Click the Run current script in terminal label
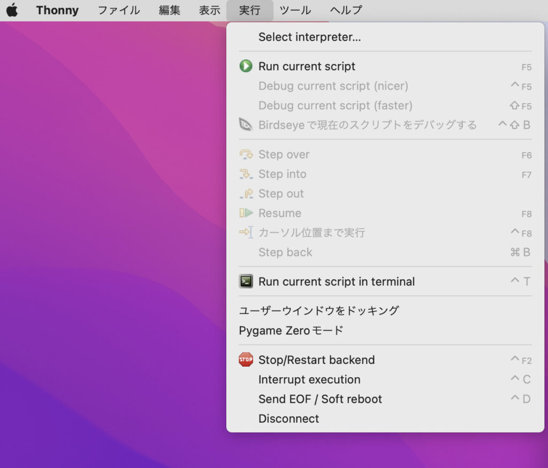548x468 pixels. point(337,282)
